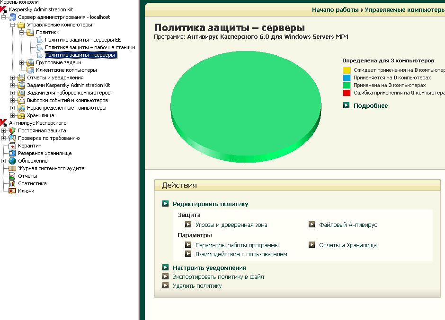Viewport: 445px width, 320px height.
Task: Click the Групповые задачи gear icon
Action: [x=30, y=62]
